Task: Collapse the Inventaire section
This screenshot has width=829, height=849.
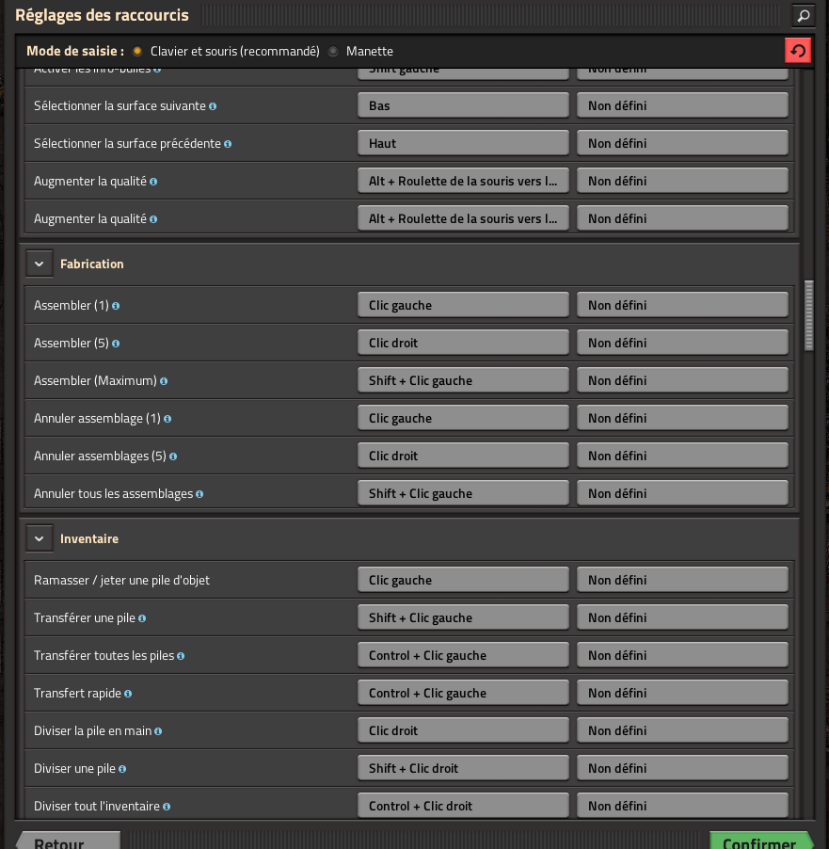Action: pyautogui.click(x=39, y=539)
